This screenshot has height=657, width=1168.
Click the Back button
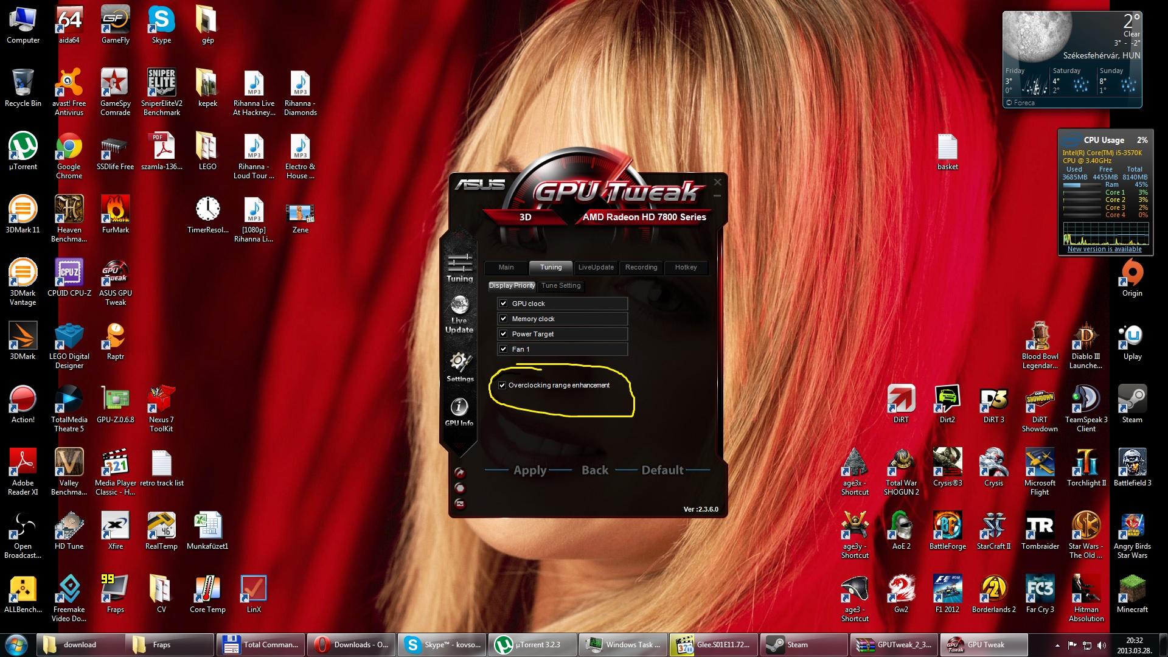(x=595, y=470)
